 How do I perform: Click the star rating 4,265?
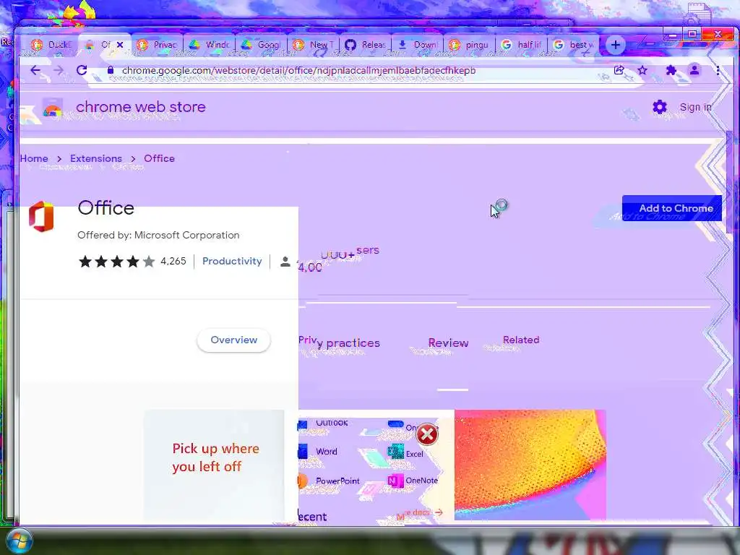[x=132, y=261]
